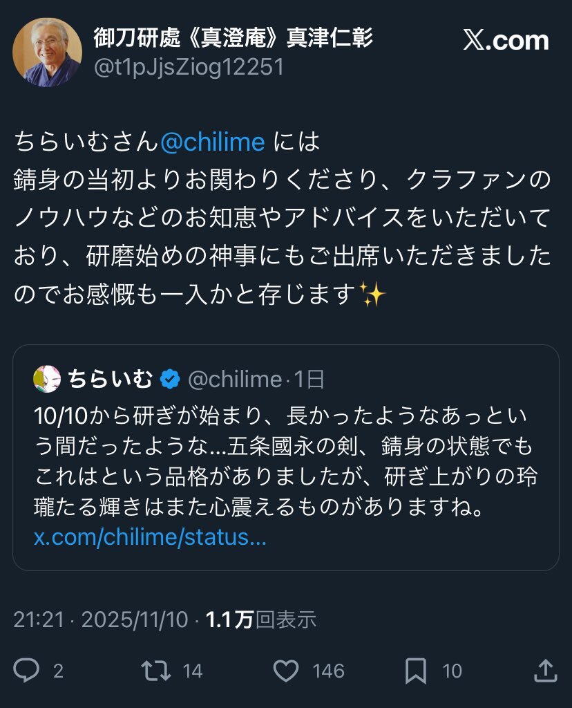Click the X.com logo
The height and width of the screenshot is (708, 572).
coord(506,41)
